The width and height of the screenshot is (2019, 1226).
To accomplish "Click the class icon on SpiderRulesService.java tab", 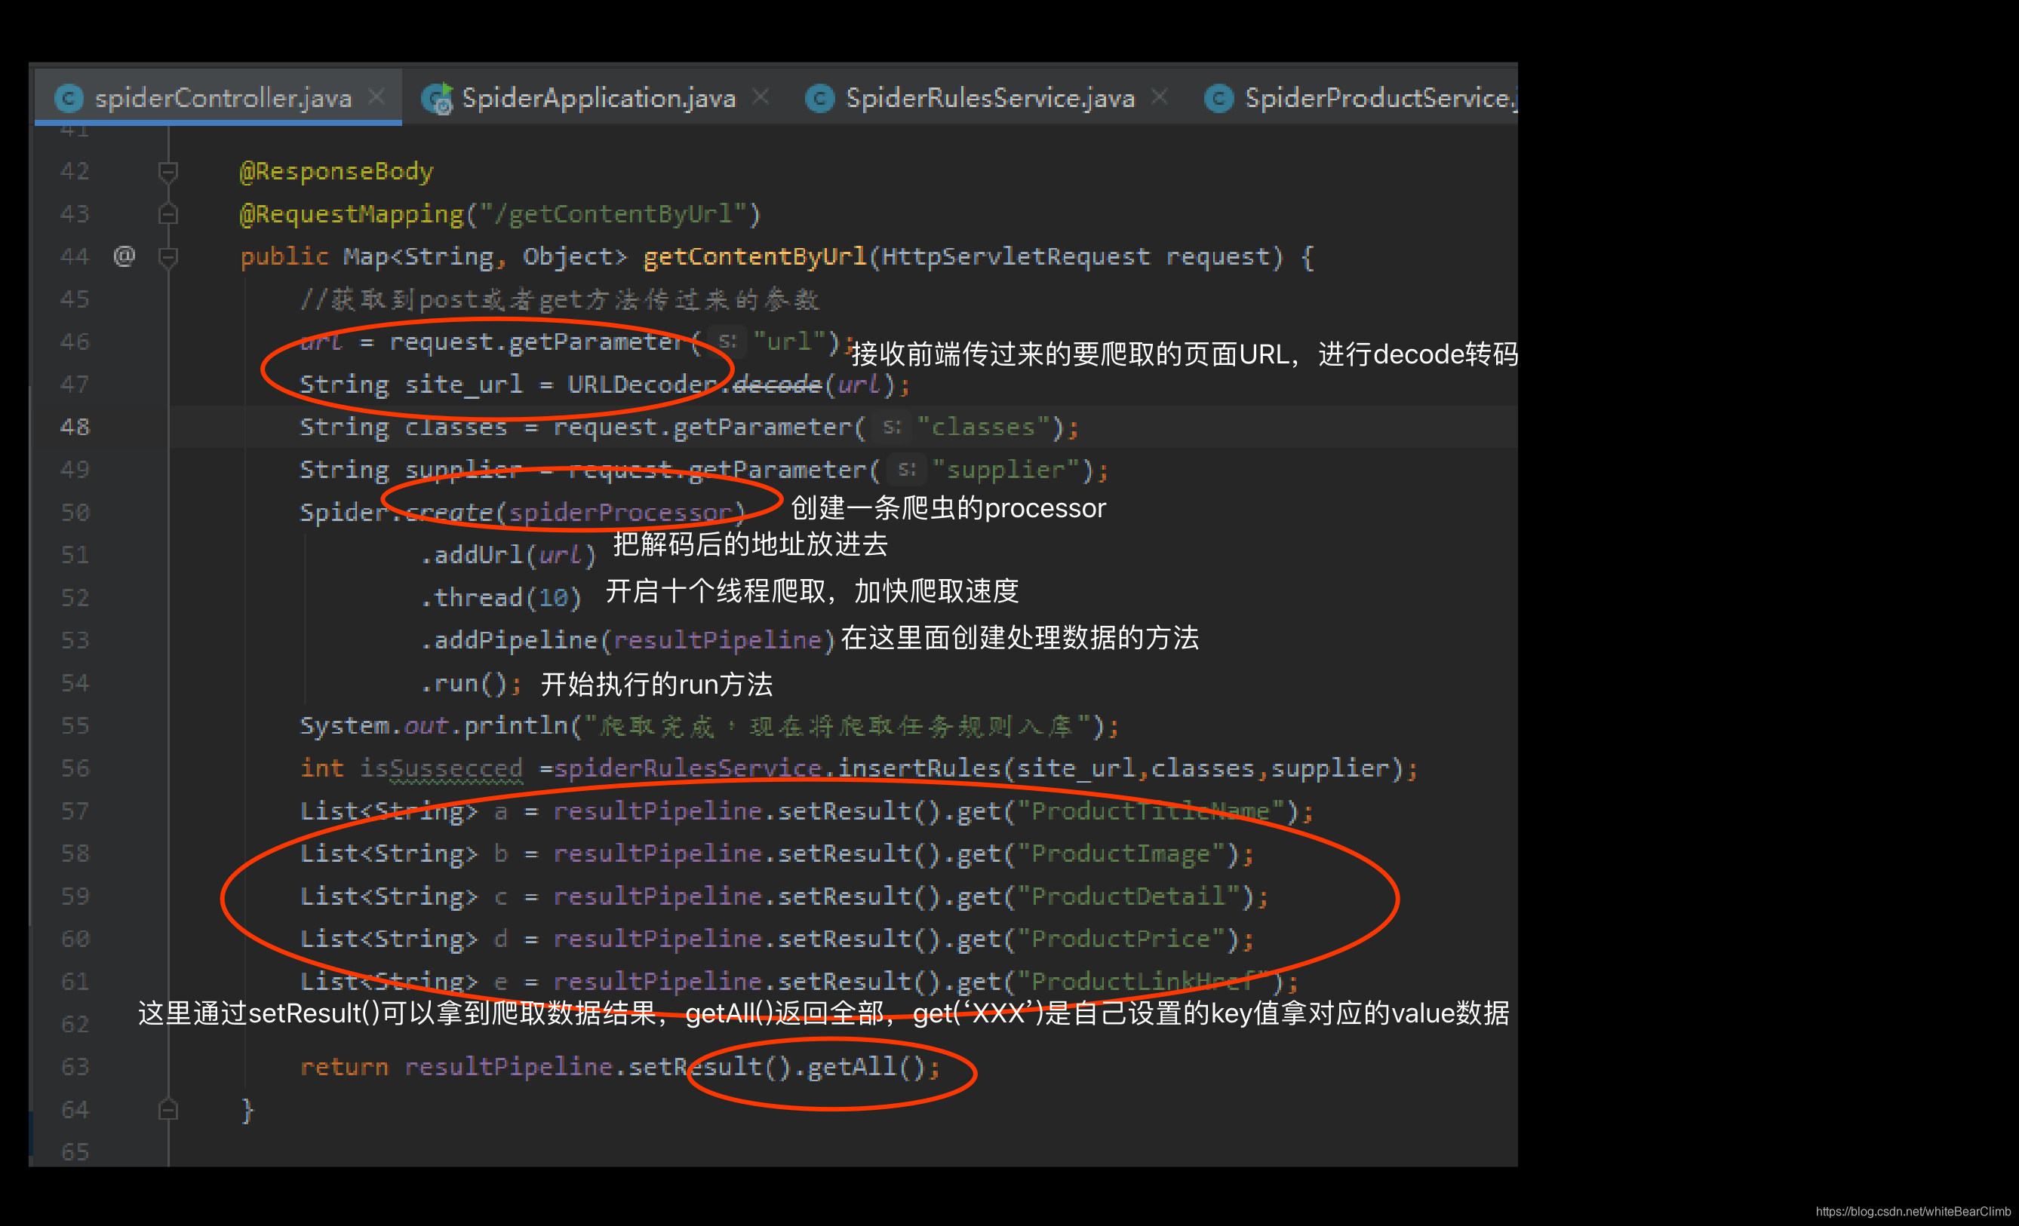I will 819,98.
